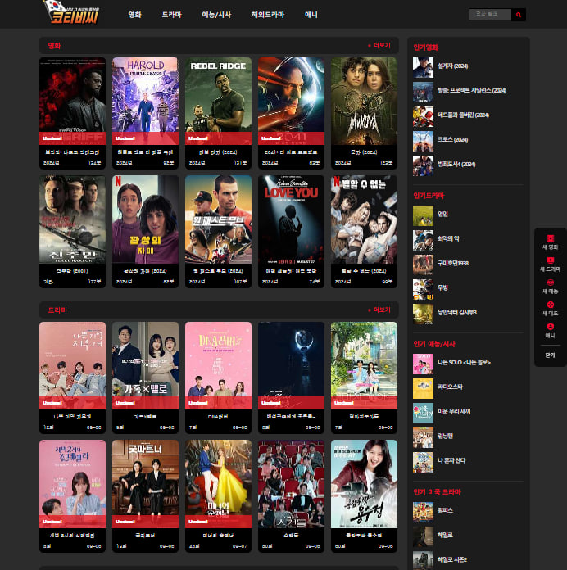Select 구미호뎐1938 in popular dramas
The height and width of the screenshot is (570, 567).
(453, 263)
